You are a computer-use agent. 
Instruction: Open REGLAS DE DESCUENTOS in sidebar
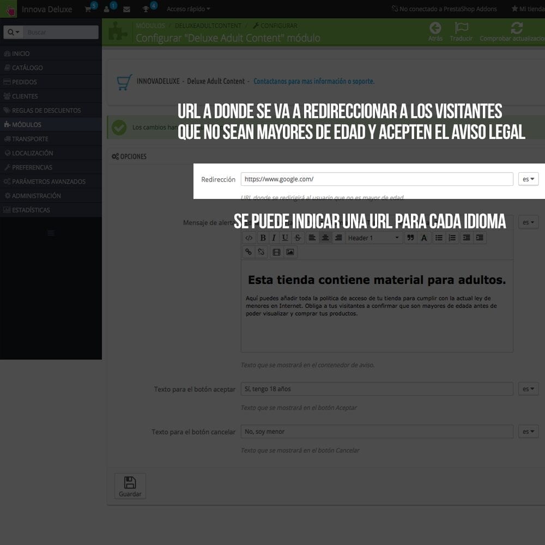pyautogui.click(x=51, y=111)
